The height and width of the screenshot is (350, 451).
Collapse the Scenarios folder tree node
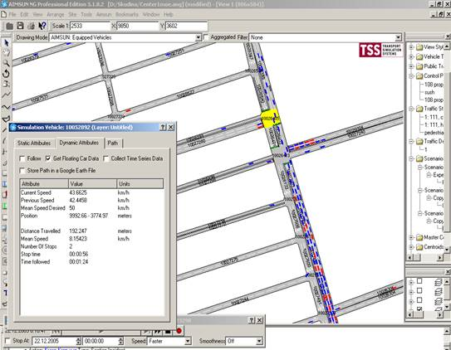pyautogui.click(x=411, y=158)
